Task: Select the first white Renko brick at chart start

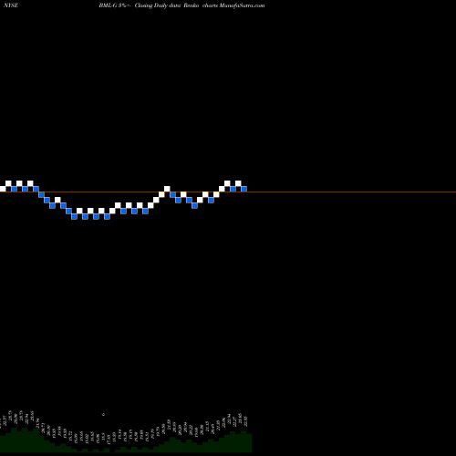Action: tap(3, 189)
